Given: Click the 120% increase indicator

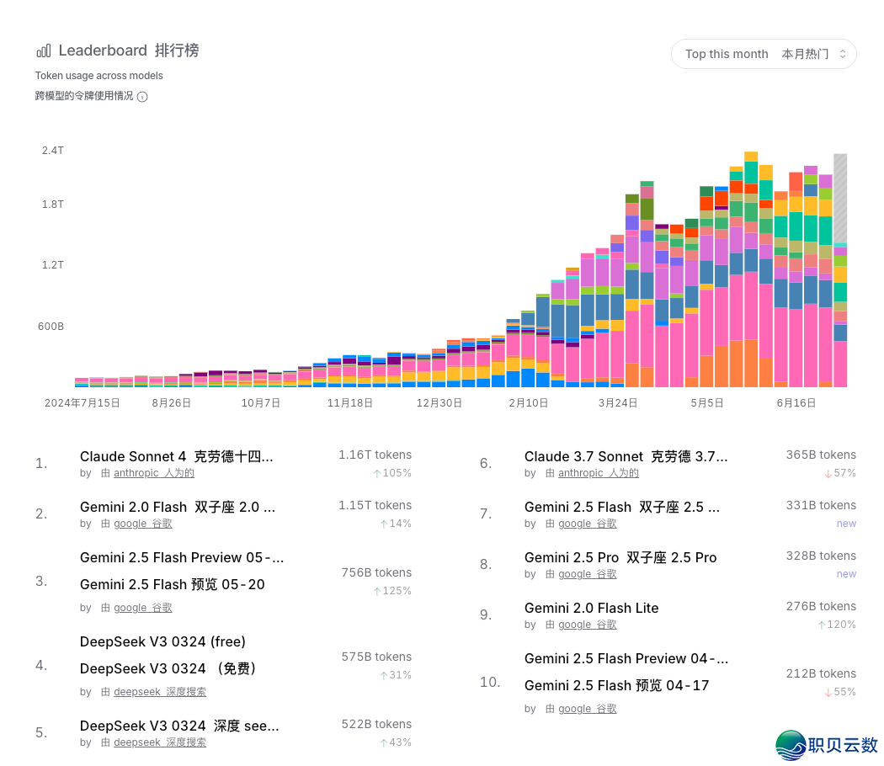Looking at the screenshot, I should (837, 625).
